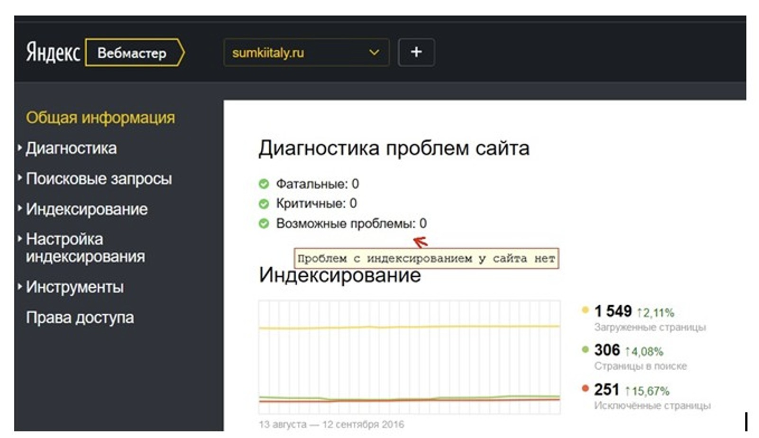Expand the Диагностика sidebar section
This screenshot has height=438, width=759.
pos(71,148)
